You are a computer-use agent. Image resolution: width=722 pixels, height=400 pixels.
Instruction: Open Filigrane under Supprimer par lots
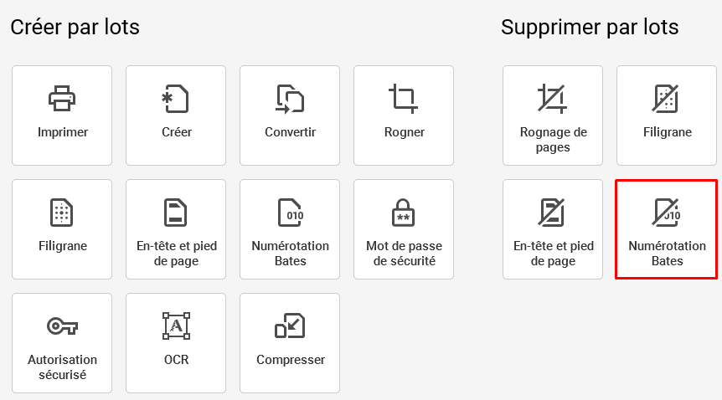click(x=667, y=115)
